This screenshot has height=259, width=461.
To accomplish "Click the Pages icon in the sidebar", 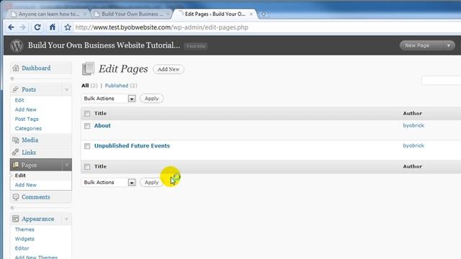I will click(16, 165).
